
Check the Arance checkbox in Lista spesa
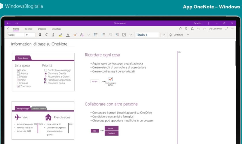click(x=18, y=73)
